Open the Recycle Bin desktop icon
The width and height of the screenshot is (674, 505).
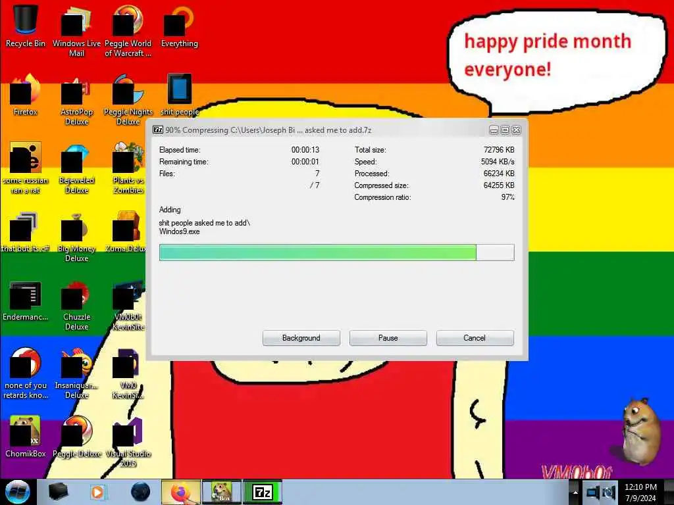[26, 26]
